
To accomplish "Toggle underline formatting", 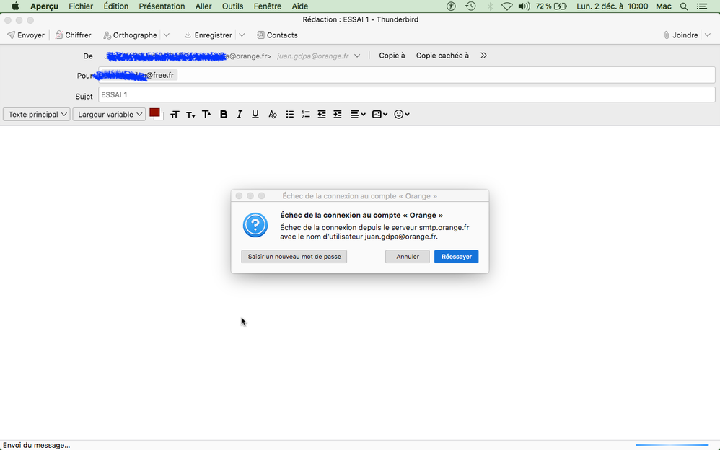I will pos(255,115).
